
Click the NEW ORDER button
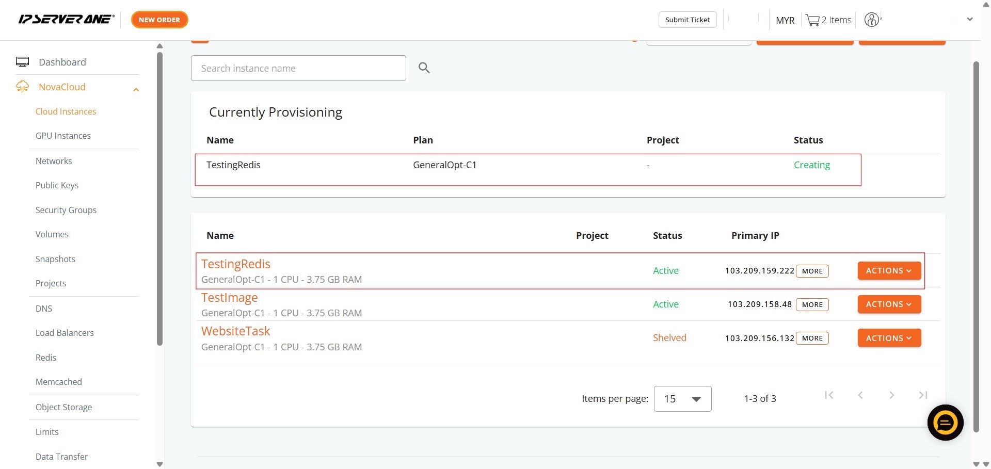click(x=159, y=20)
